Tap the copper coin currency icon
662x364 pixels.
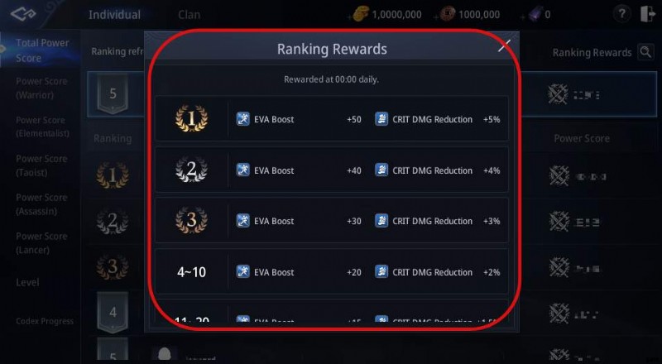tap(446, 15)
